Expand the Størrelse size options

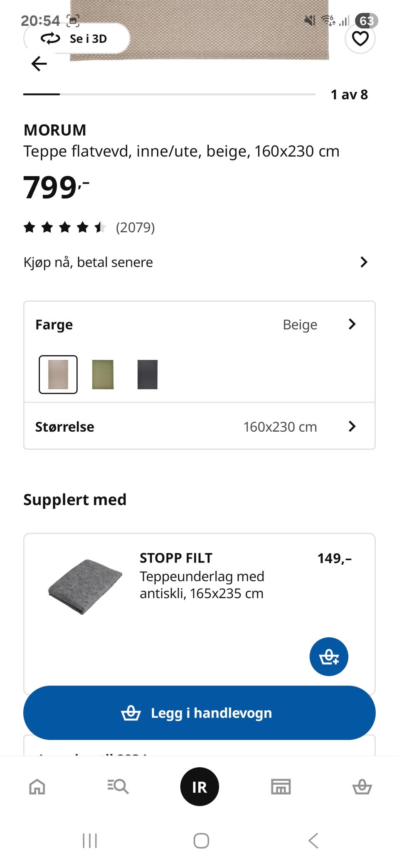tap(352, 427)
